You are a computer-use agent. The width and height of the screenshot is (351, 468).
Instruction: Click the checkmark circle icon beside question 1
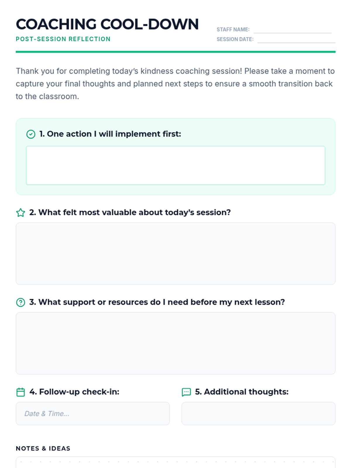pyautogui.click(x=31, y=134)
